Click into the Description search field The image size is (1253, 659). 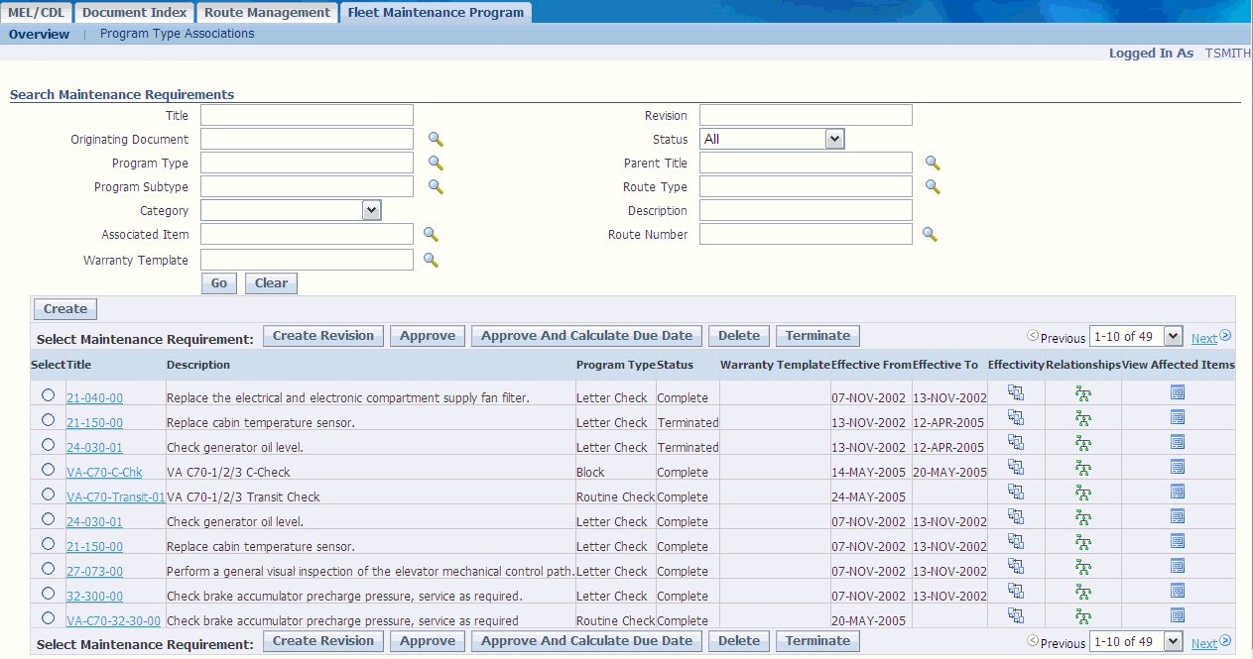(x=806, y=210)
